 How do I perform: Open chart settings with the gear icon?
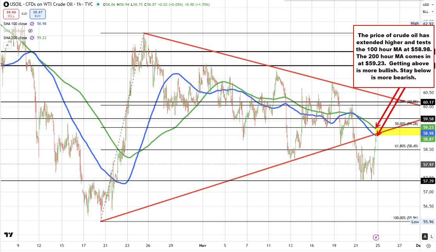429,246
